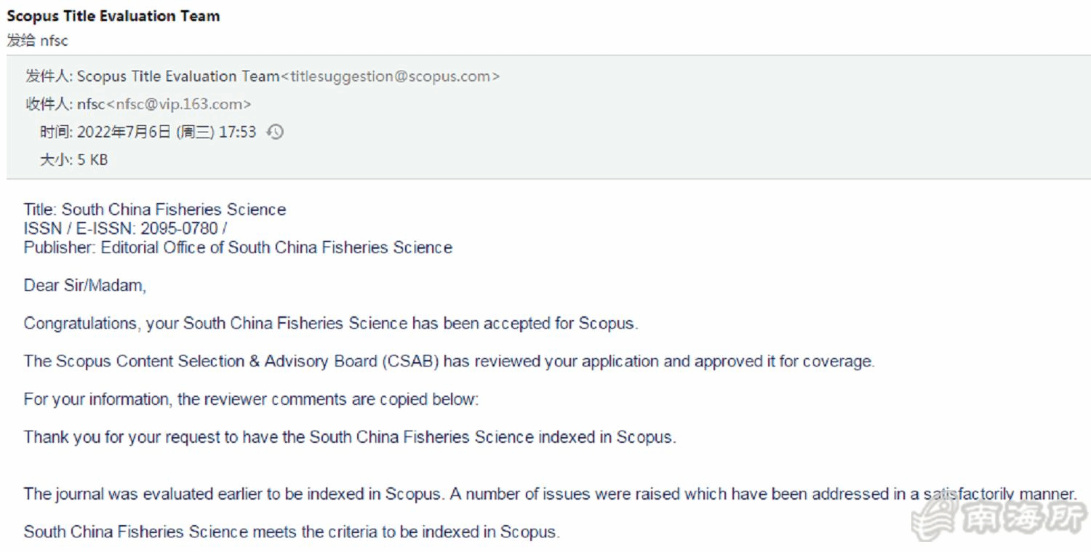Click the 发件人 sender label
The height and width of the screenshot is (552, 1091).
[x=48, y=76]
